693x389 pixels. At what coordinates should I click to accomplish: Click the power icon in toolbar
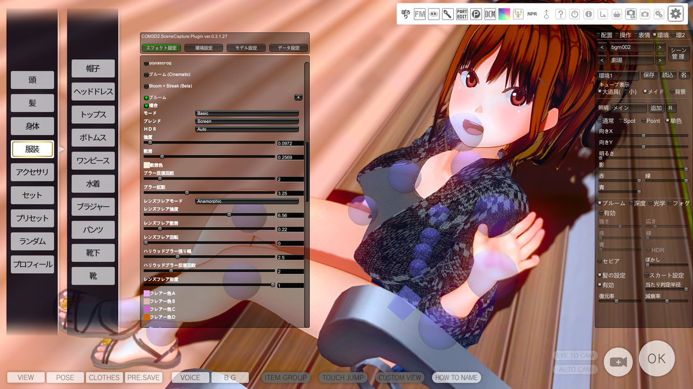click(575, 14)
